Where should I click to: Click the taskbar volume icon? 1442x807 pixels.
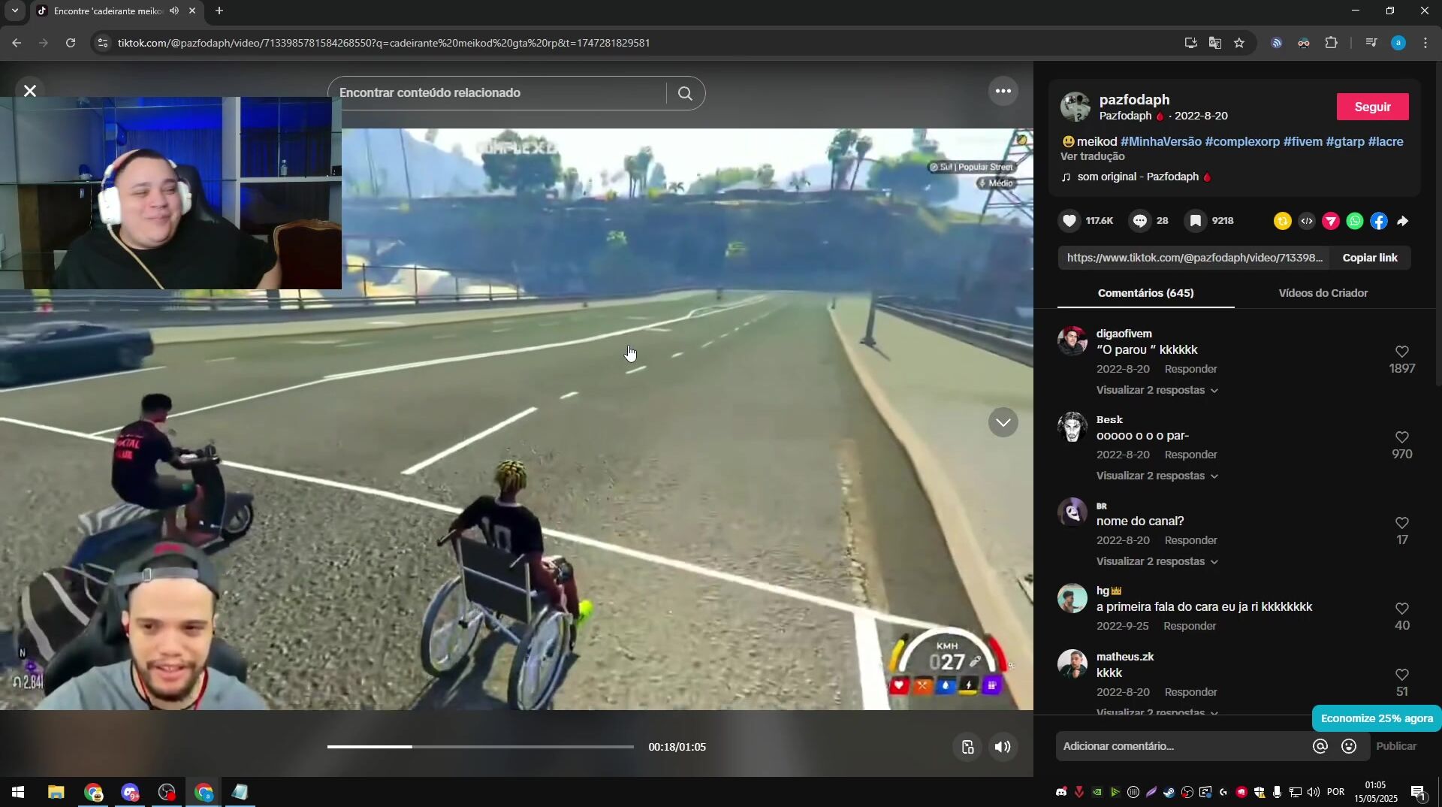[1313, 792]
